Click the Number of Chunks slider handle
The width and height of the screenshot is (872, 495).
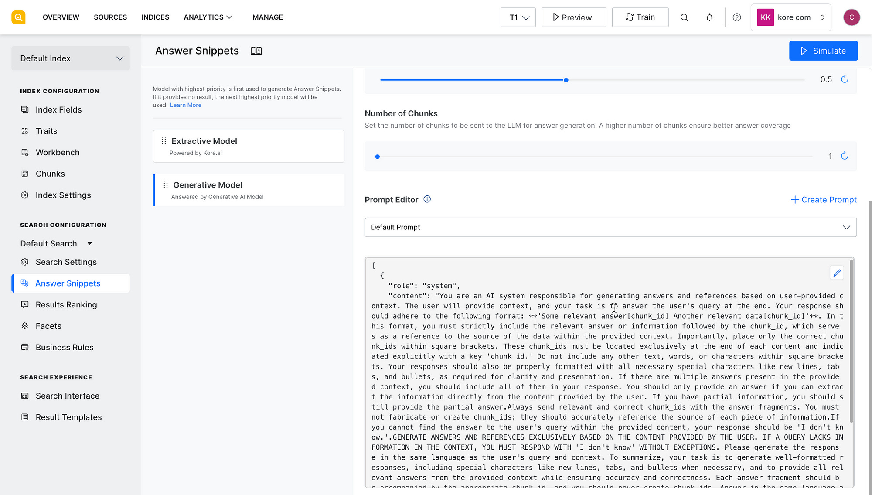pos(378,157)
